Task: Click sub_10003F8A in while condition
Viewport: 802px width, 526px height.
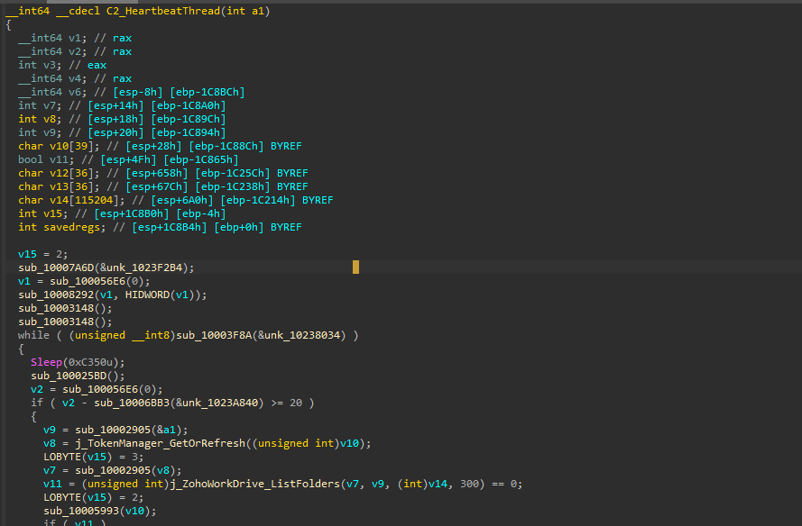Action: [x=214, y=335]
